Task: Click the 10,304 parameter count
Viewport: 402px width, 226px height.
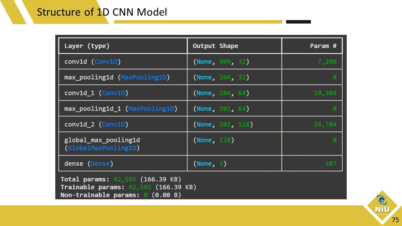Action: (325, 93)
